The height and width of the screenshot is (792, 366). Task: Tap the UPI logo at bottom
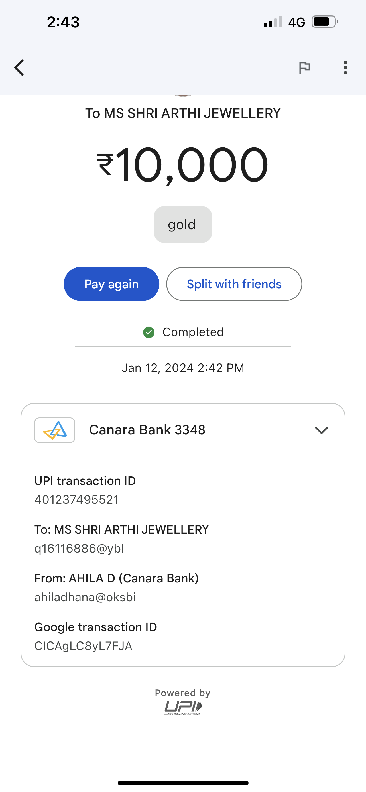(183, 707)
